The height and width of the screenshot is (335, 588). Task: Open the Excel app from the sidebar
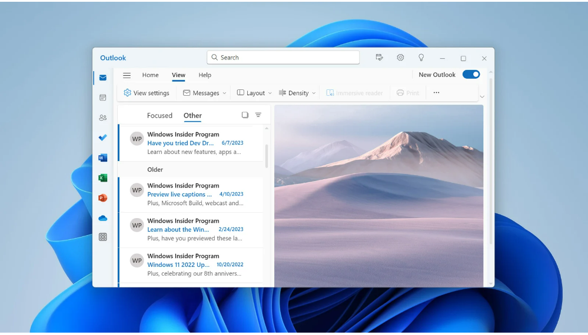pos(103,177)
